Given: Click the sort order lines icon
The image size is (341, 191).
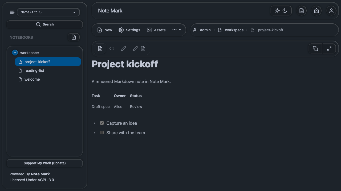Looking at the screenshot, I should [12, 12].
